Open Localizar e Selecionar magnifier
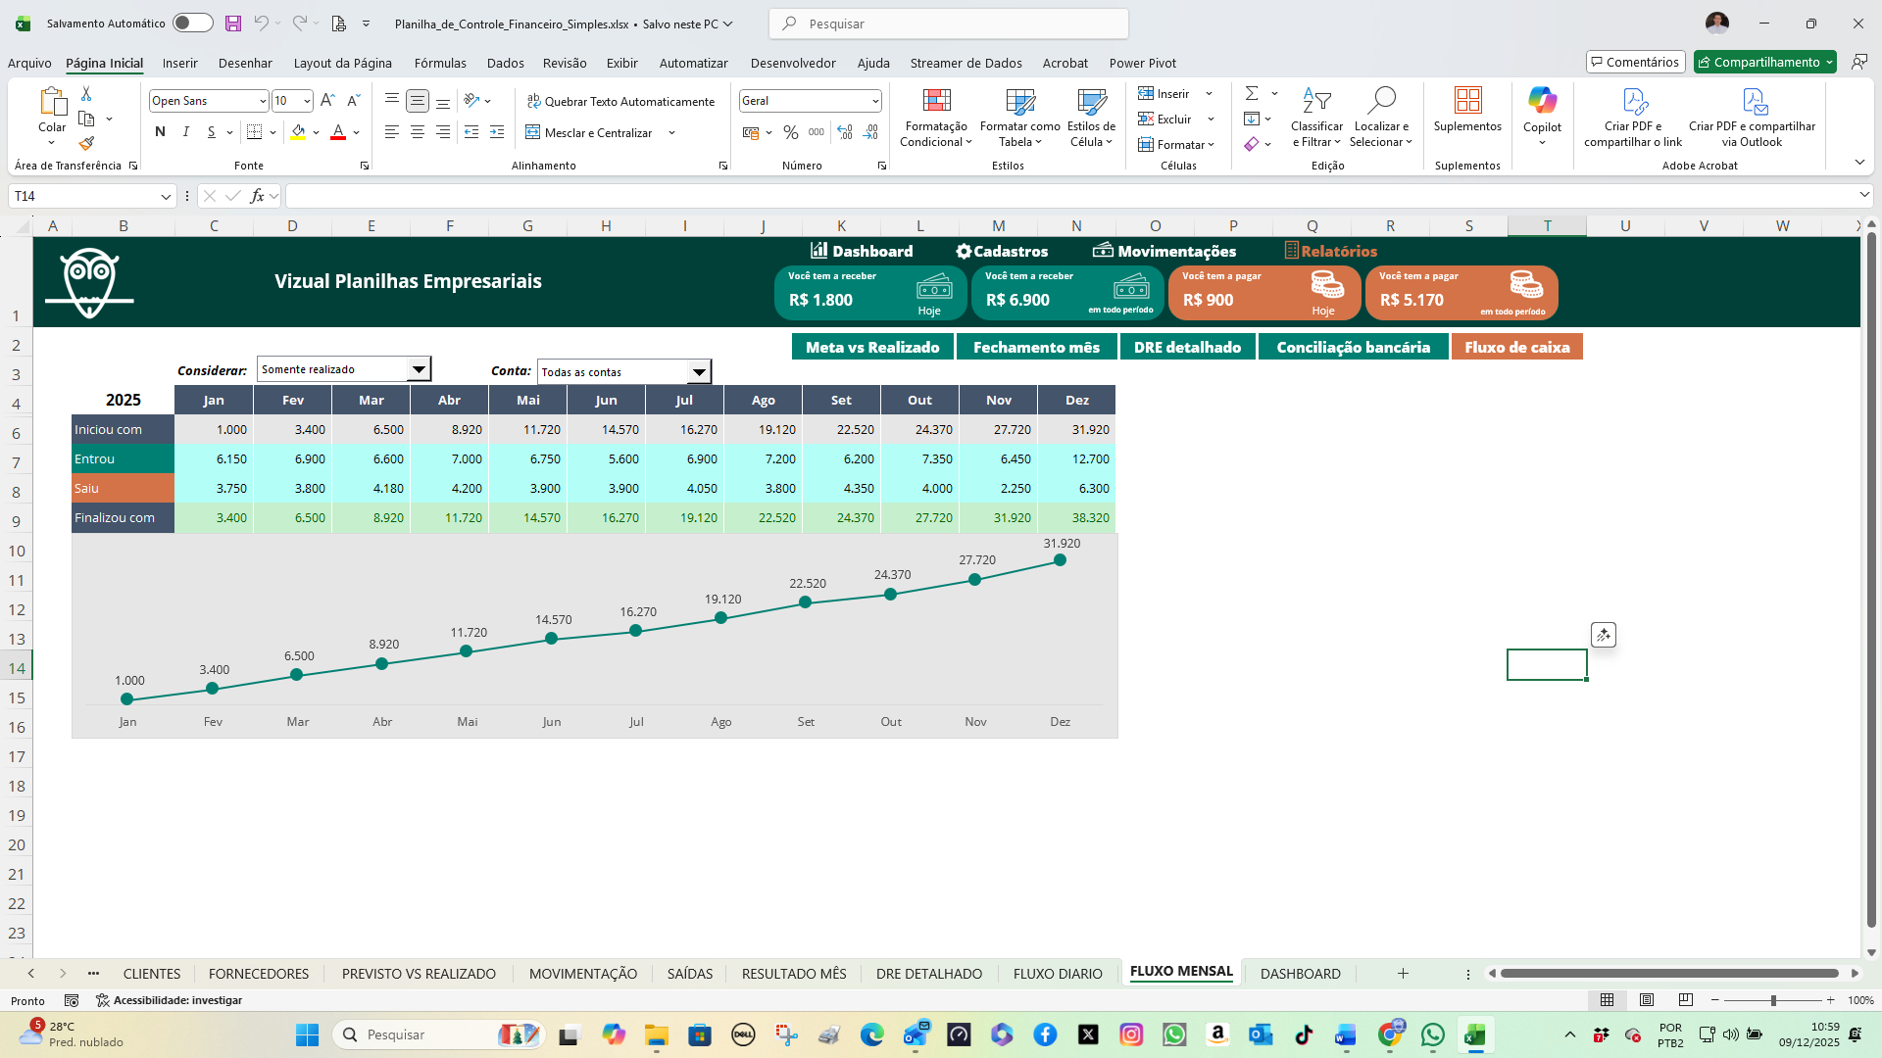Viewport: 1882px width, 1058px height. point(1381,118)
